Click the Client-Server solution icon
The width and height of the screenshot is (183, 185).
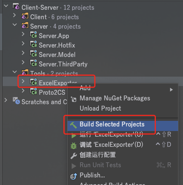coord(16,6)
